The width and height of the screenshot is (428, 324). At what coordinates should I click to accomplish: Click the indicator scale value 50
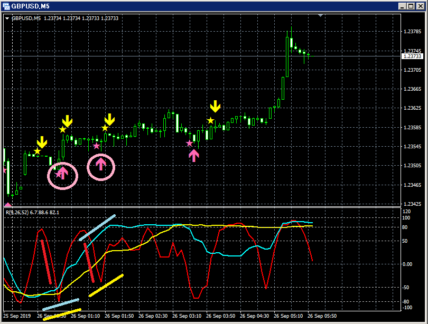(x=405, y=241)
